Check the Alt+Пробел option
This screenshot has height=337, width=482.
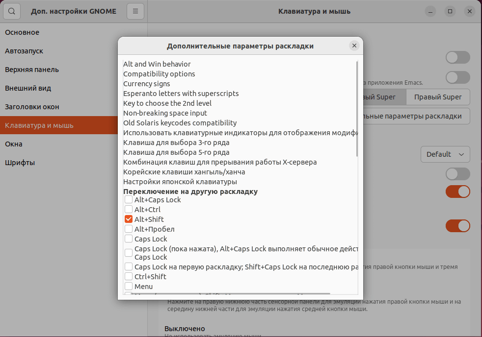click(129, 229)
